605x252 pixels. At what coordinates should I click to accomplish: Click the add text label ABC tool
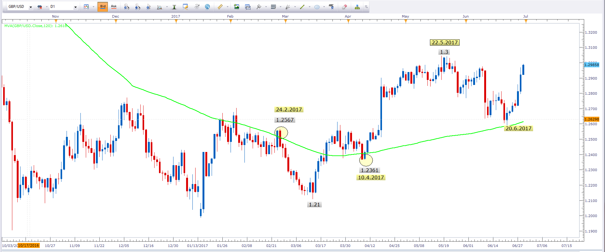point(331,7)
